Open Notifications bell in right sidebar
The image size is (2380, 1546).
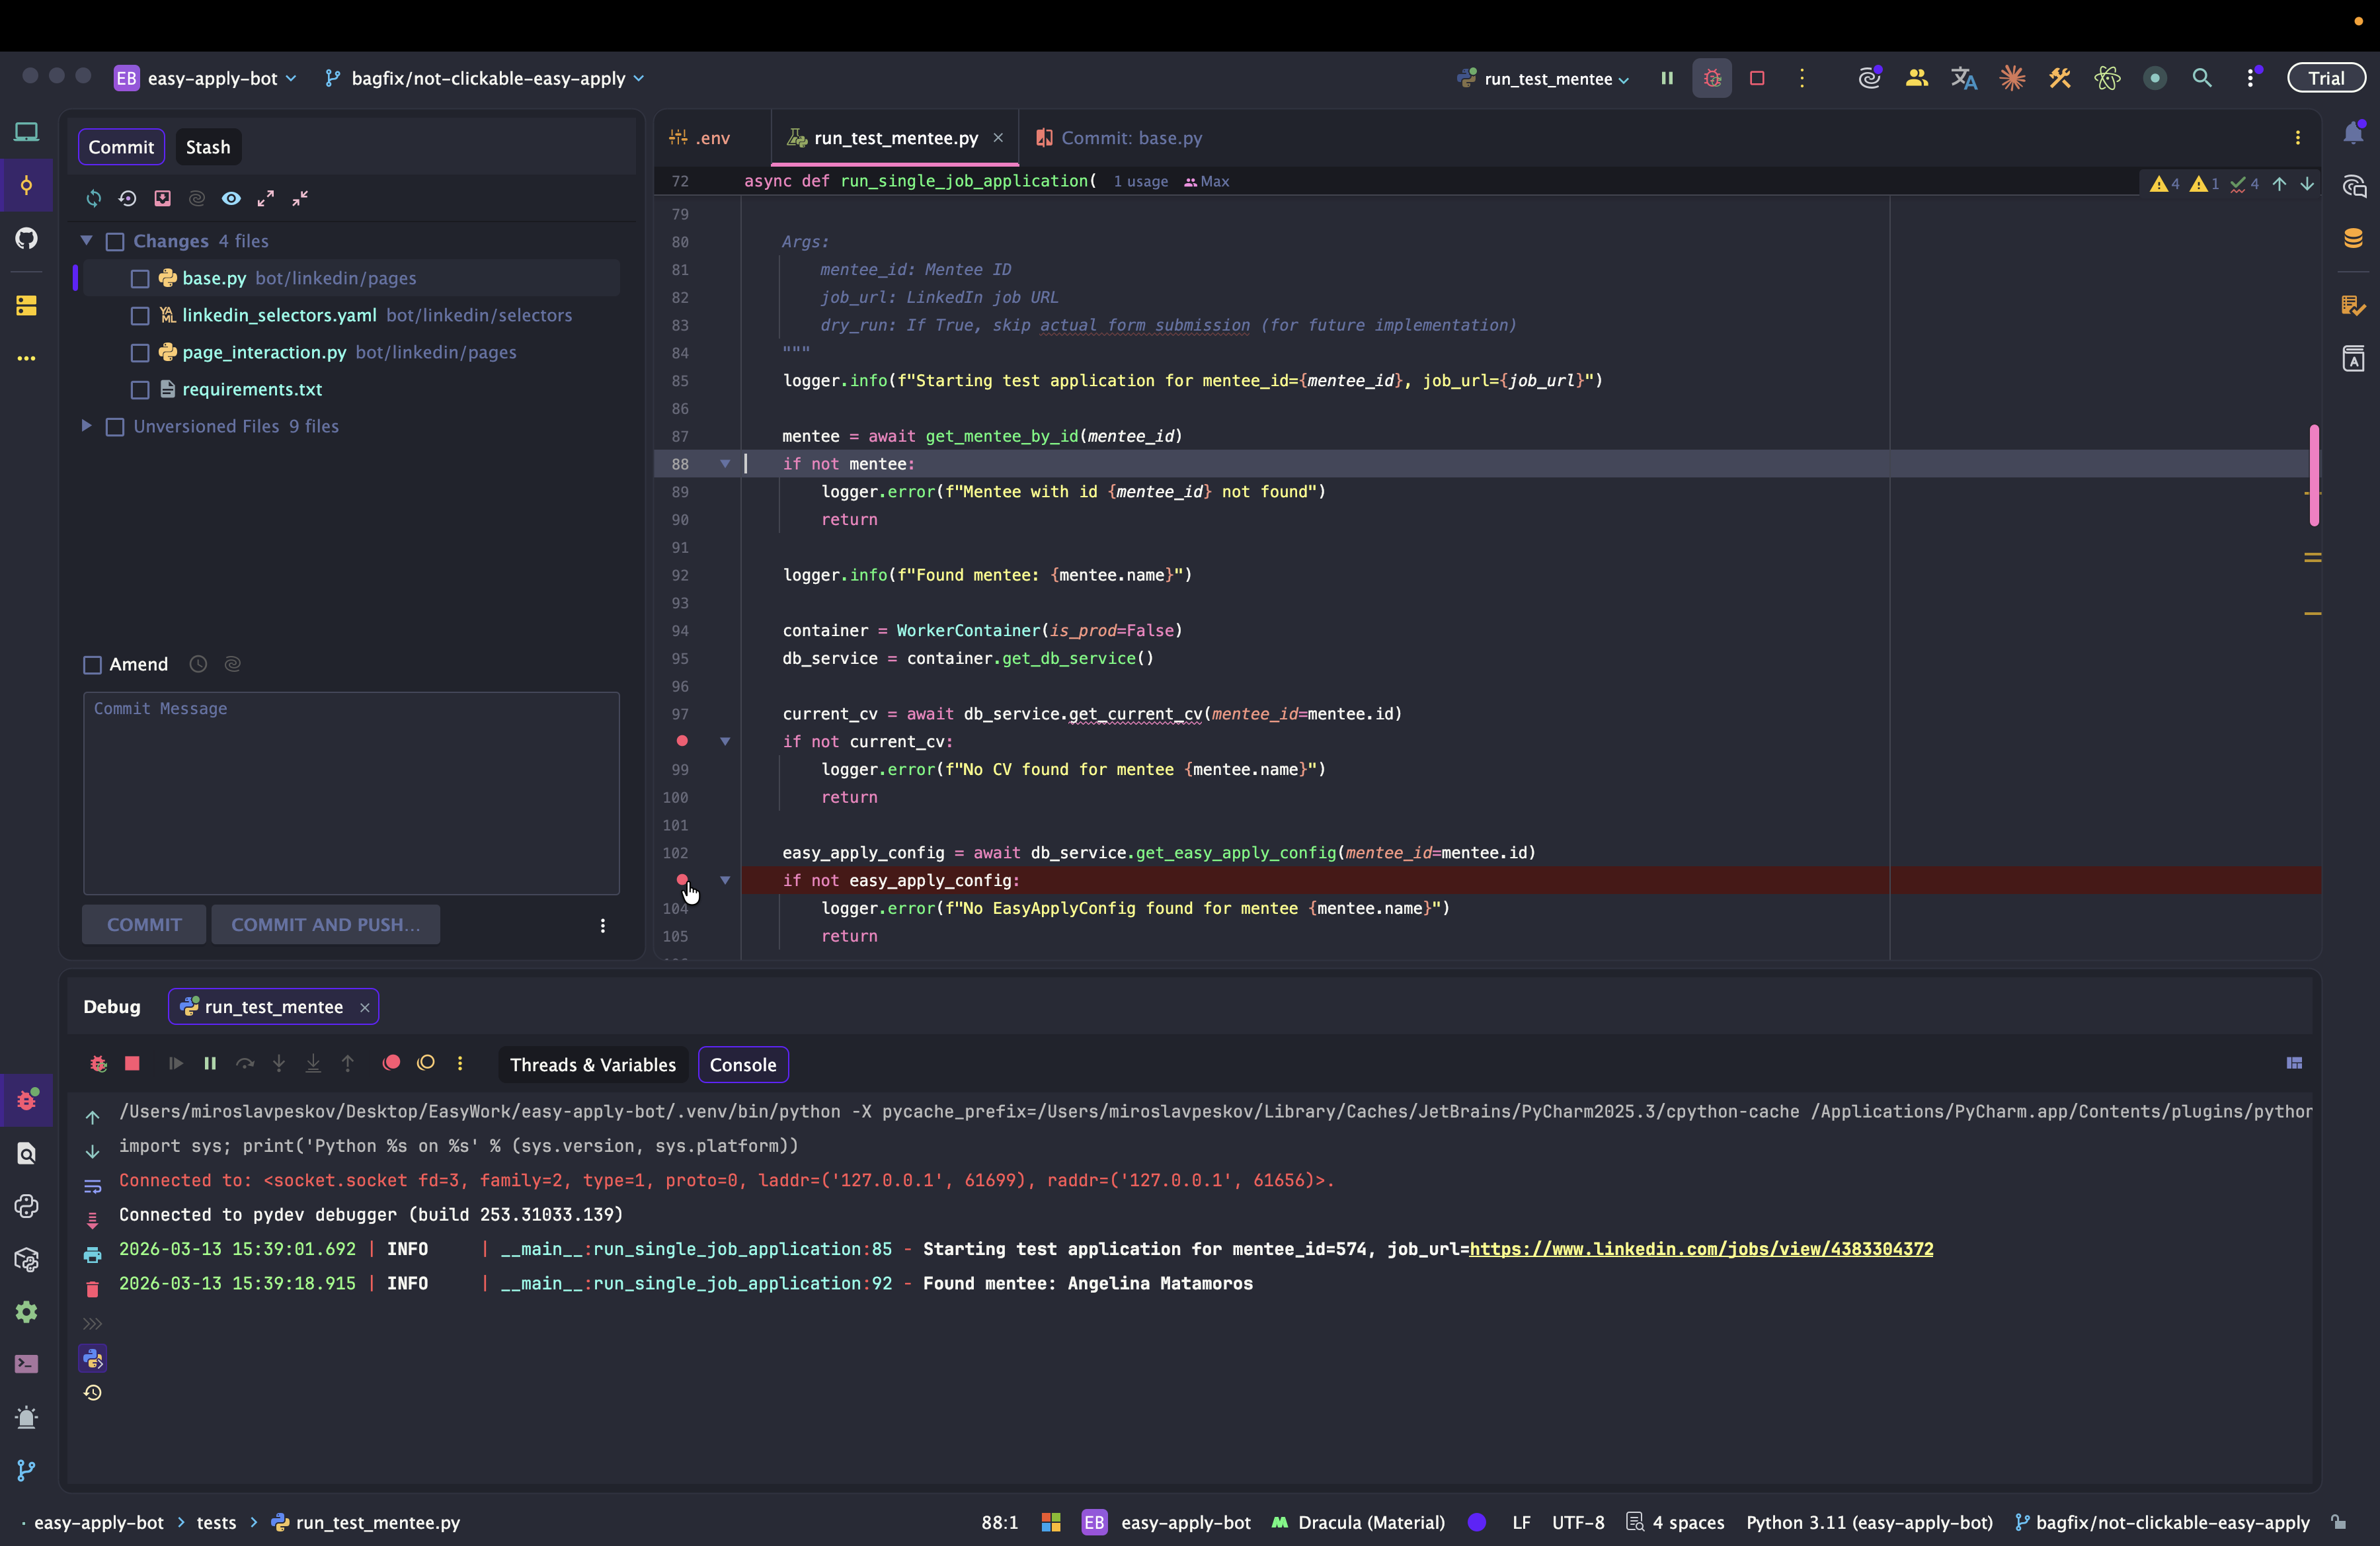(x=2353, y=133)
